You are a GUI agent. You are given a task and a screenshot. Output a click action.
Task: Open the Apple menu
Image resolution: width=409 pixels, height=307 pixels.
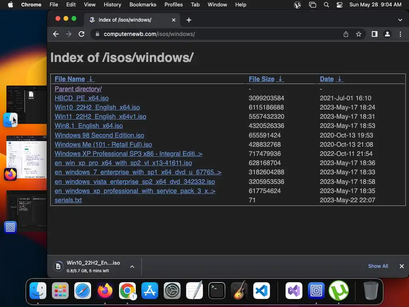[10, 5]
